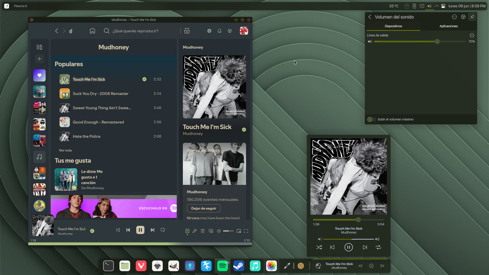Open Spotify settings gear icon

coord(209,31)
